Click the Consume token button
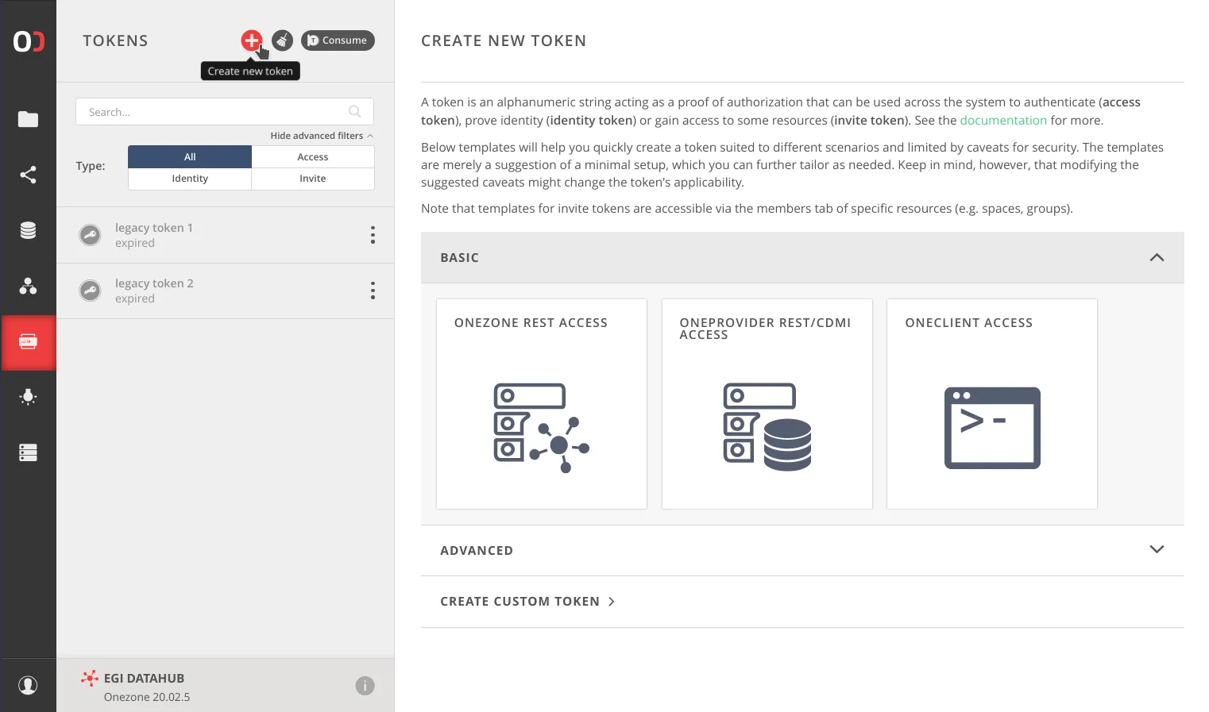 (338, 40)
